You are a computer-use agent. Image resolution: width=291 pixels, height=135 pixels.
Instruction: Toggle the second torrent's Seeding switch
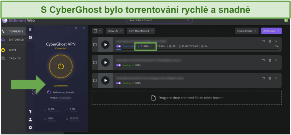(119, 65)
